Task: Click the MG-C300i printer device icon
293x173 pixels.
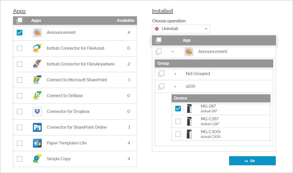Action: [189, 134]
